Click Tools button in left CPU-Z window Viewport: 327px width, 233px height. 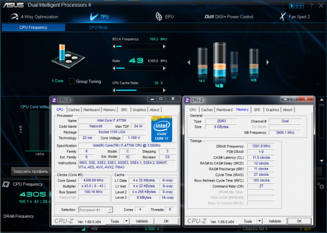(x=114, y=221)
